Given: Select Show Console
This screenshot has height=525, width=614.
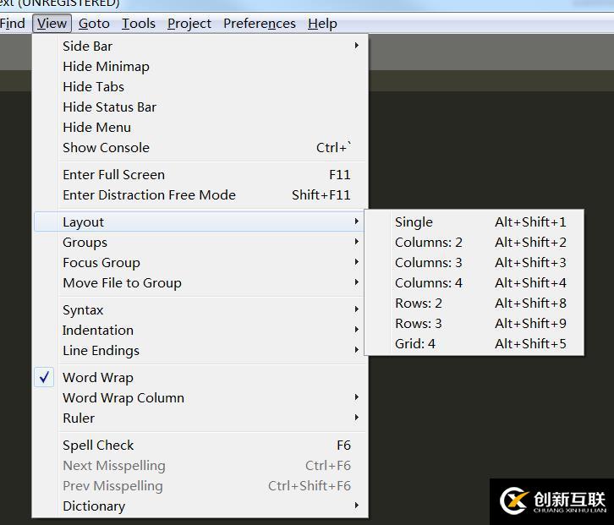Looking at the screenshot, I should click(200, 148).
